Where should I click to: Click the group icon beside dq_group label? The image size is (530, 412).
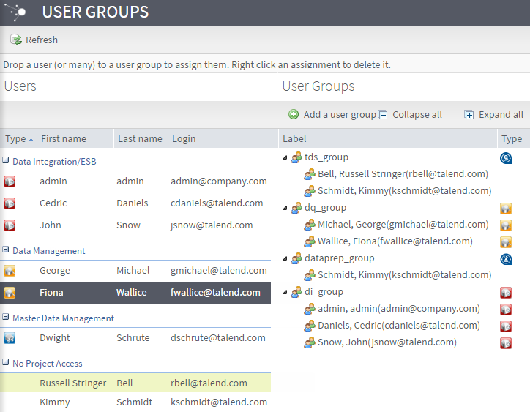pyautogui.click(x=296, y=208)
